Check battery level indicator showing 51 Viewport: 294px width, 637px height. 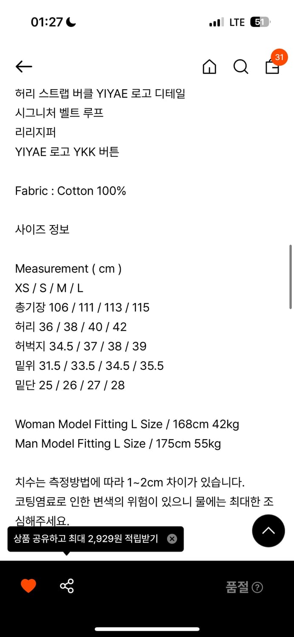click(260, 22)
